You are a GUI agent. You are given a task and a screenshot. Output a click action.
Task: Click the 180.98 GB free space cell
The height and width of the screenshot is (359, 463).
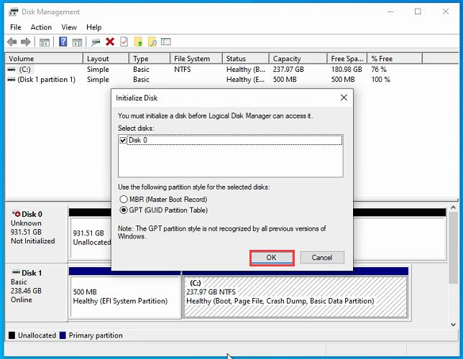pos(347,70)
